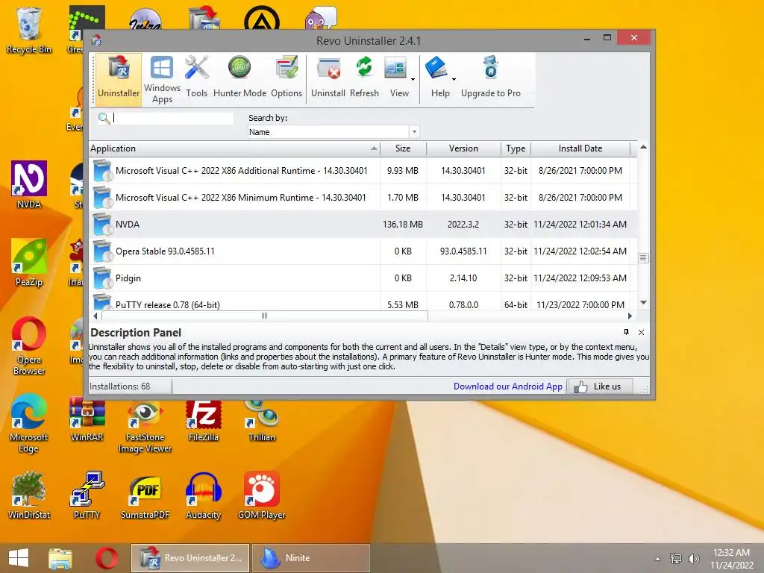Screen dimensions: 764x573
Task: Open SumatraPDF desktop shortcut
Action: pos(145,495)
